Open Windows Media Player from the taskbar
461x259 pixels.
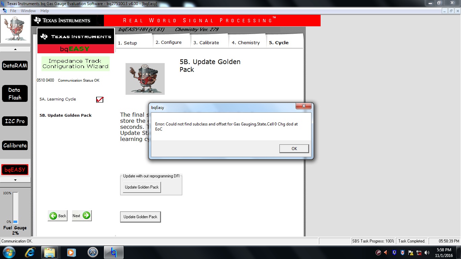71,252
